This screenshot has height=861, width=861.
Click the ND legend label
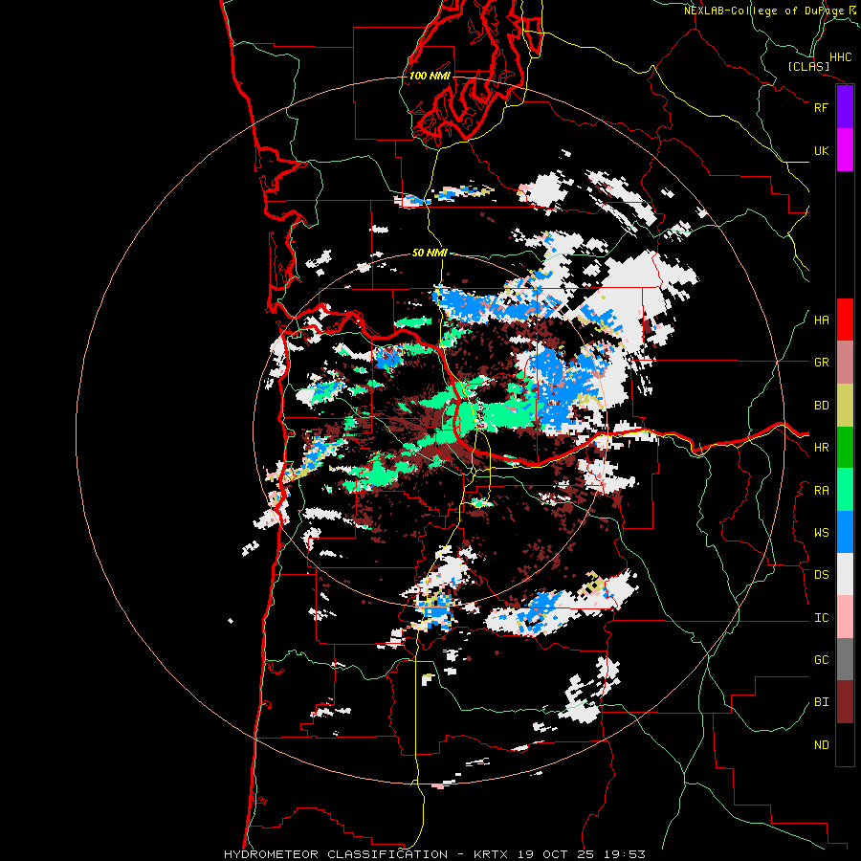tap(821, 745)
